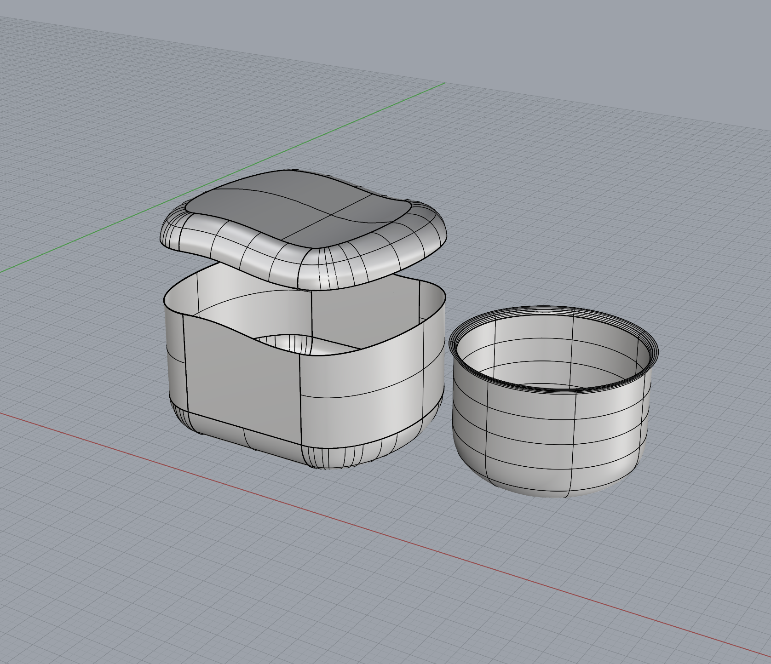Select the floating rounded square lid
The image size is (771, 664).
[303, 230]
